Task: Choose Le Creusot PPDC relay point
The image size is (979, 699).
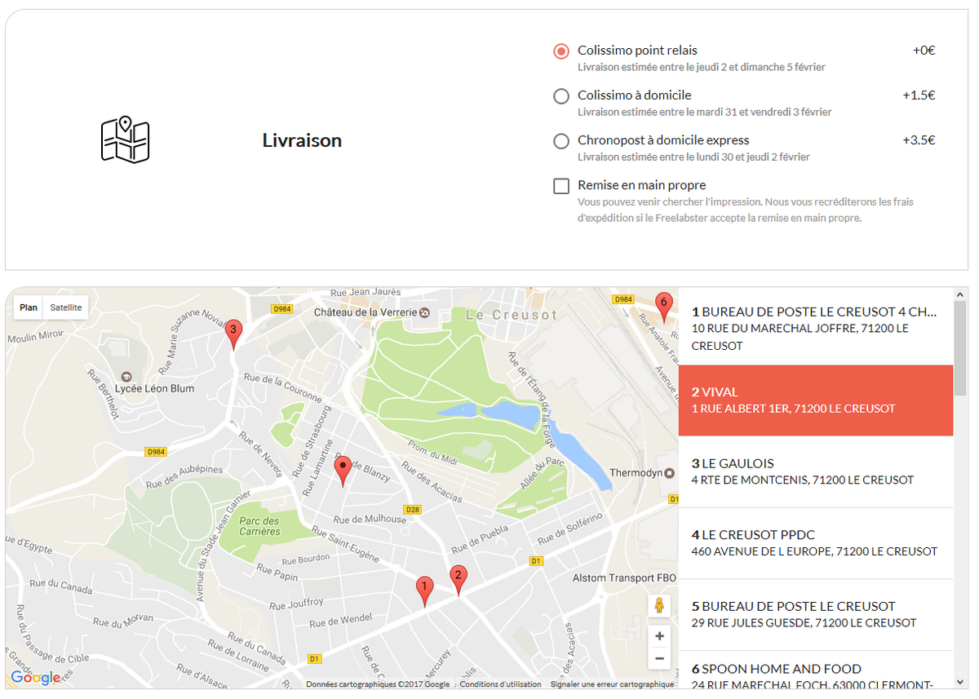Action: coord(816,543)
